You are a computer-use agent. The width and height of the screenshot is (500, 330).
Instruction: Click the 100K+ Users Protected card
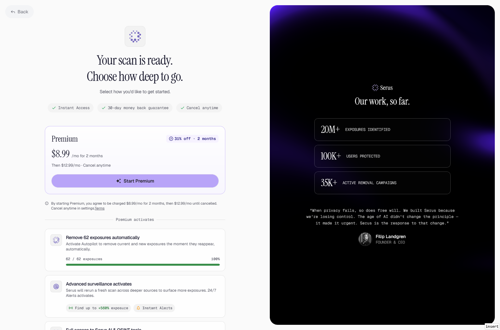click(382, 156)
